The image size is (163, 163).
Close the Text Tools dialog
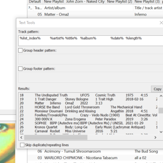tap(161, 23)
